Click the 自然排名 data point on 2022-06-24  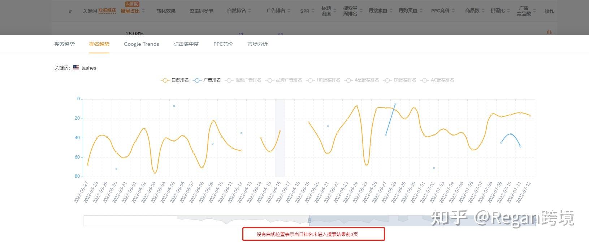(356, 106)
